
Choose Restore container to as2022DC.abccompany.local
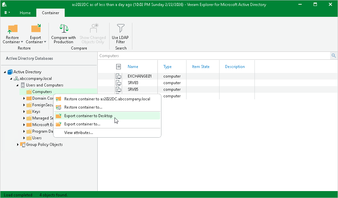(107, 99)
